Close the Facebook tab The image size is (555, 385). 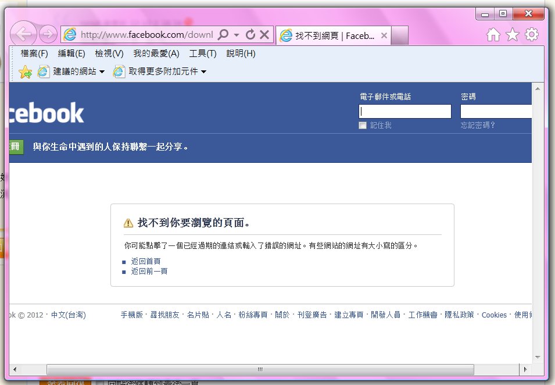[384, 35]
